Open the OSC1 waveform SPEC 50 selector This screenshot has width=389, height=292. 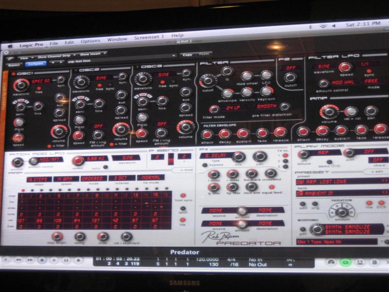41,81
